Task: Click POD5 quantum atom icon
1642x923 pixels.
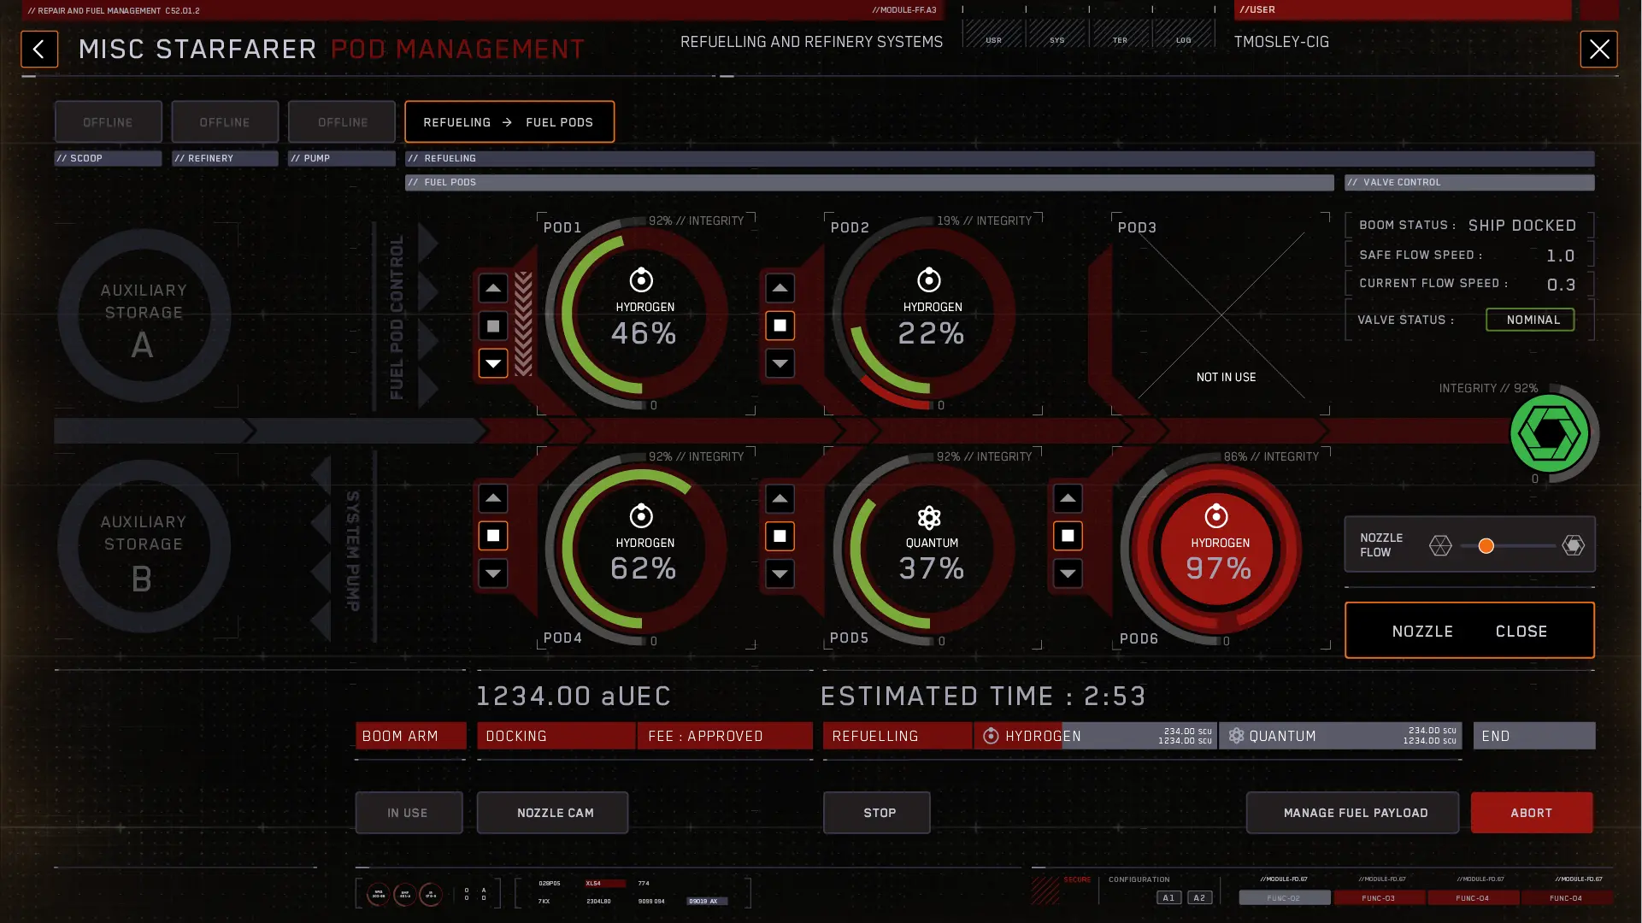Action: coord(929,517)
